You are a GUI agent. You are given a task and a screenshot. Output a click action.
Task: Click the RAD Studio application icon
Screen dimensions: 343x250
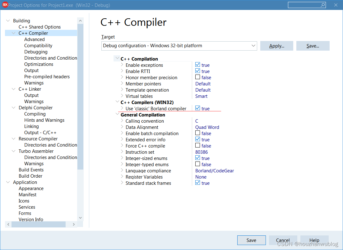(x=4, y=5)
